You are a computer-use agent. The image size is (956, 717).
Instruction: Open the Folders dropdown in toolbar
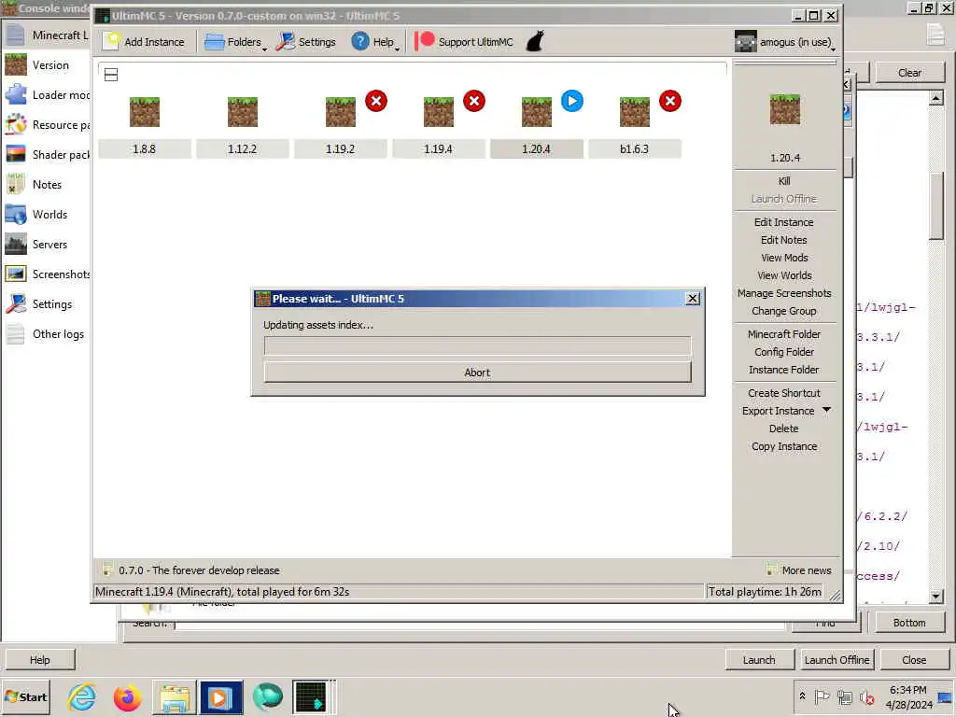click(x=235, y=42)
